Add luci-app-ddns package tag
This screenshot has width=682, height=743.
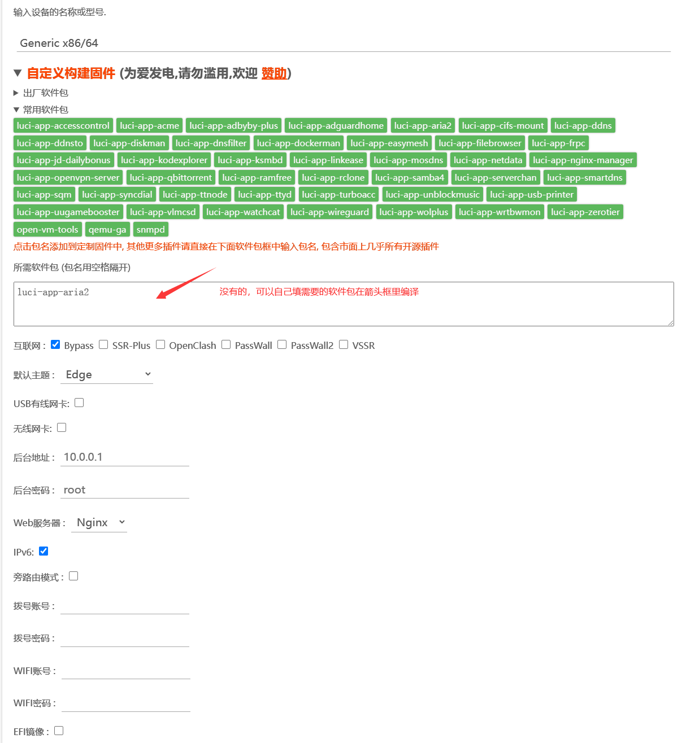pyautogui.click(x=583, y=125)
